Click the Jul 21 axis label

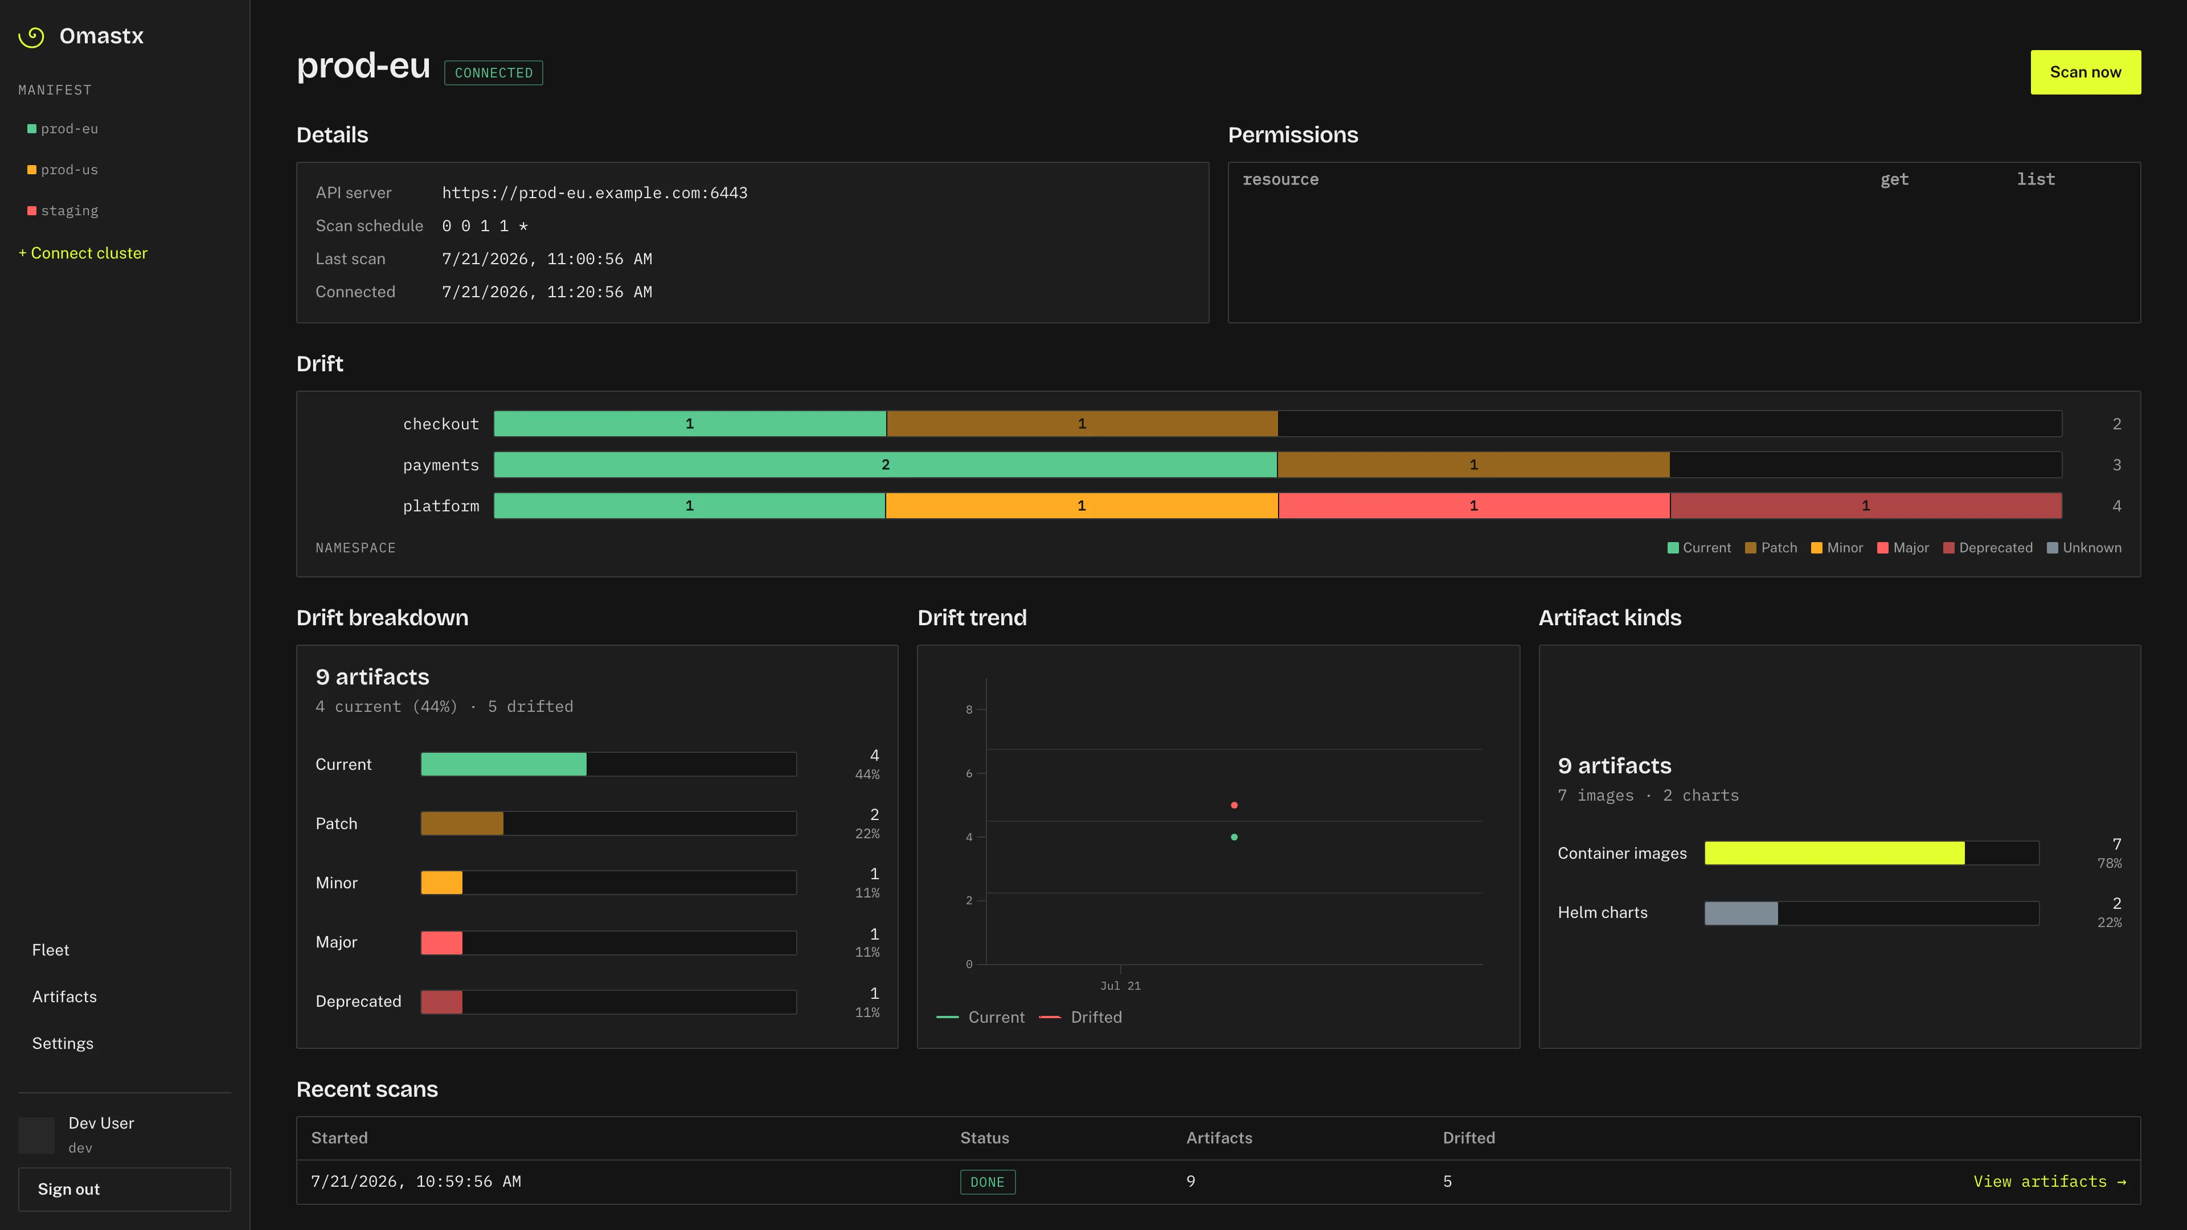(1121, 986)
